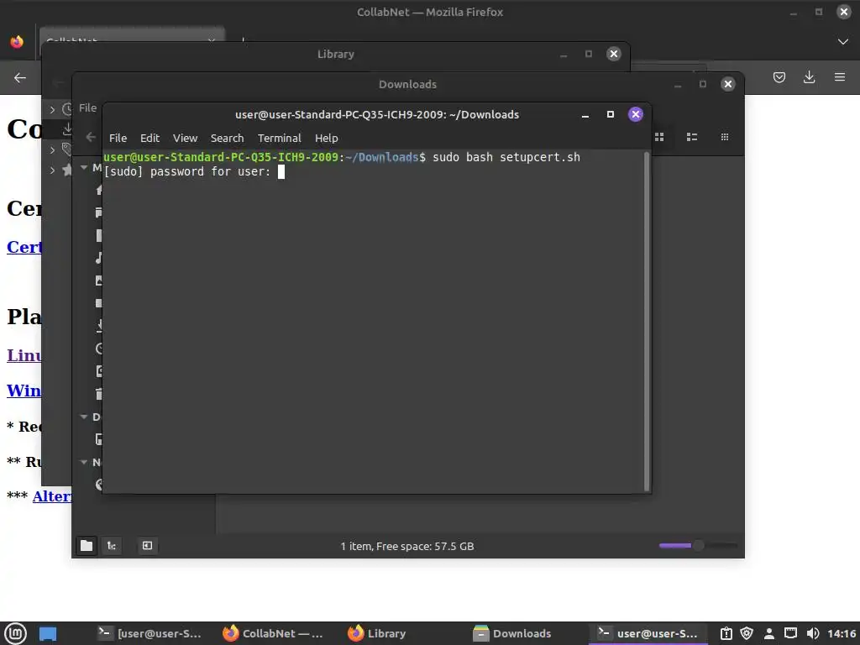Open network connection tray icon
Screen dimensions: 860x645
790,633
